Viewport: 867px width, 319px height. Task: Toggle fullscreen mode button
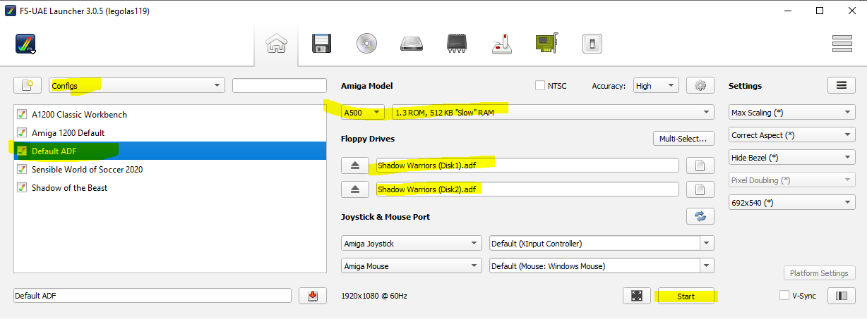pyautogui.click(x=637, y=296)
